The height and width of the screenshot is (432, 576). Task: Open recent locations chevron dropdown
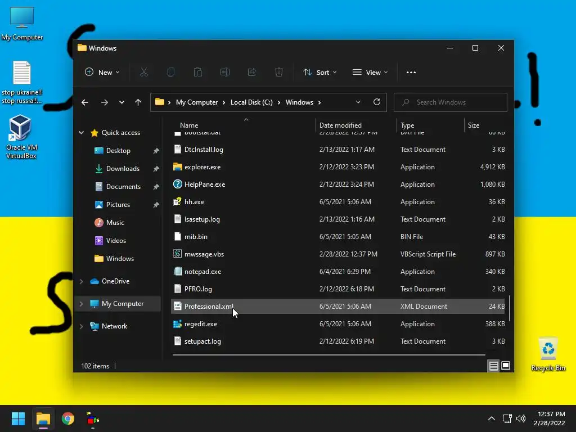pos(121,102)
